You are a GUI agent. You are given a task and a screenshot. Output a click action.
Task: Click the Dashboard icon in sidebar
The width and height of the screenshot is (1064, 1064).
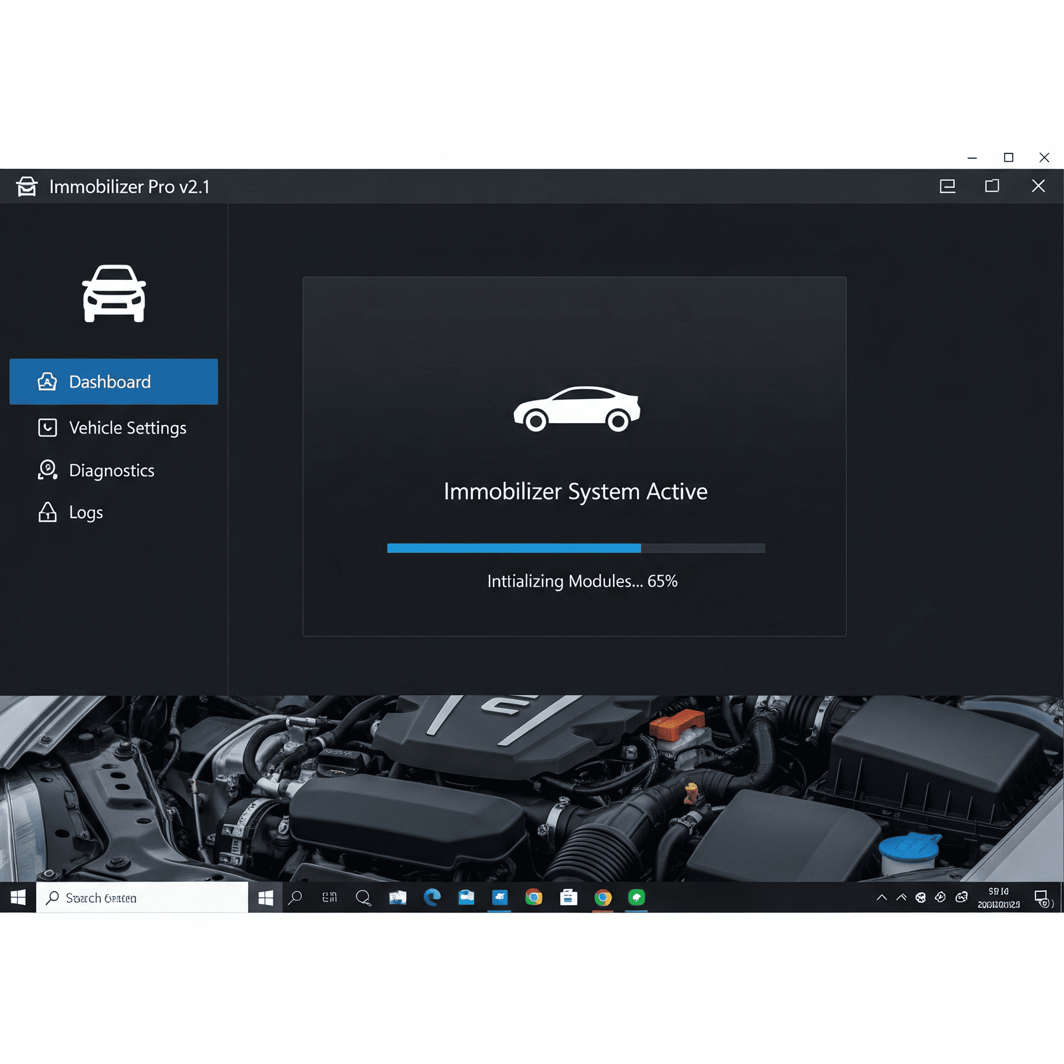[47, 382]
